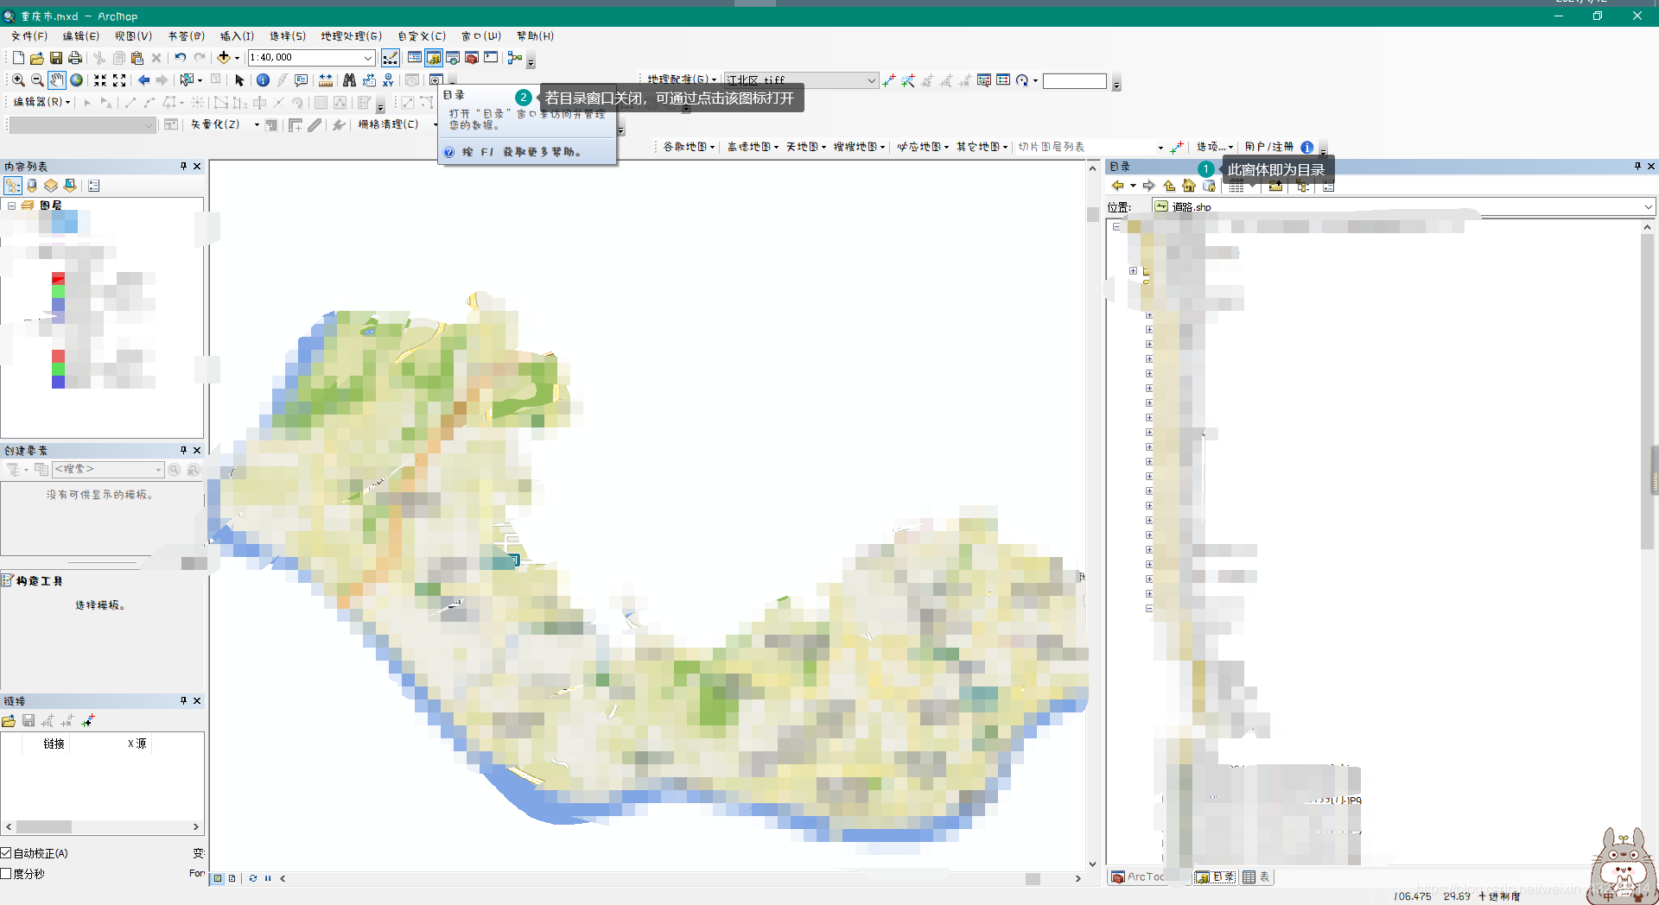Image resolution: width=1659 pixels, height=905 pixels.
Task: Open the 选项... button
Action: pos(1214,147)
